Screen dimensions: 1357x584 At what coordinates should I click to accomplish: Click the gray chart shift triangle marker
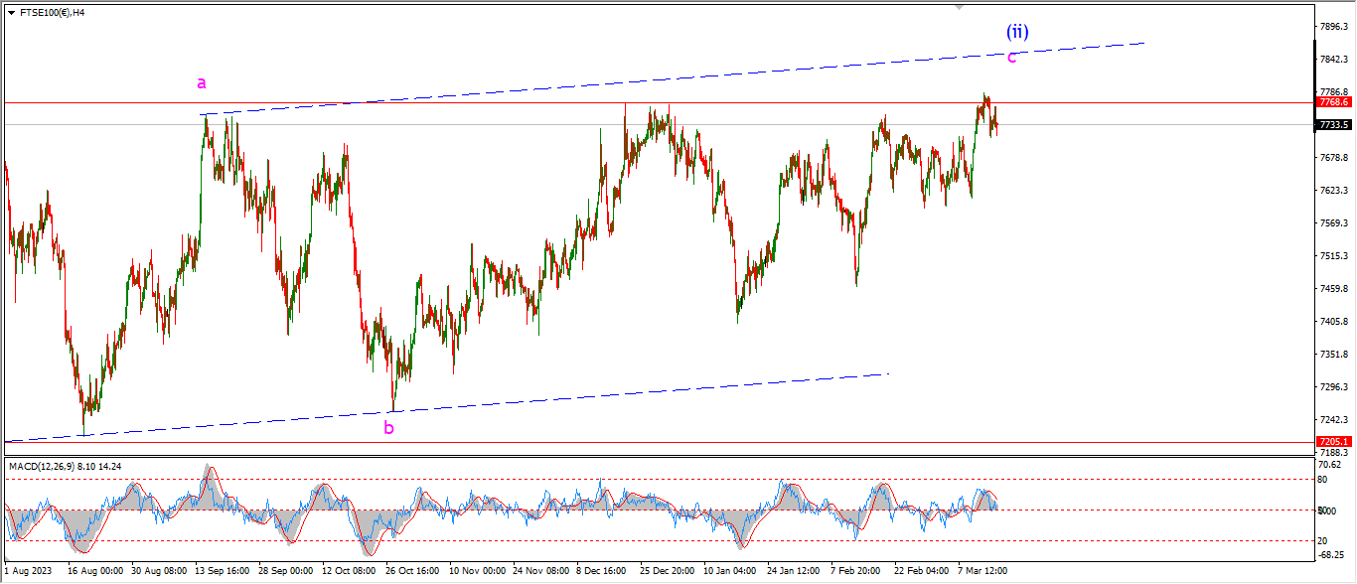click(x=959, y=6)
